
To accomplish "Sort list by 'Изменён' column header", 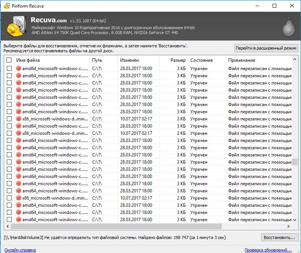I will tap(139, 60).
